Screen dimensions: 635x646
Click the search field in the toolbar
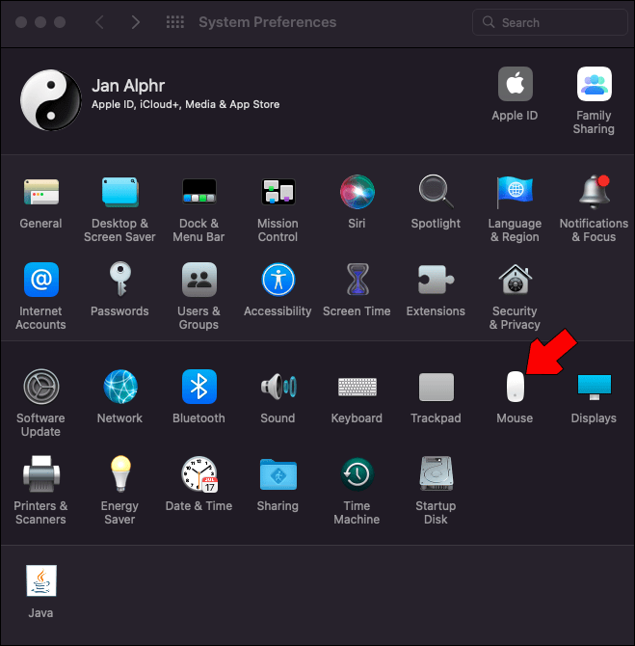(x=550, y=22)
